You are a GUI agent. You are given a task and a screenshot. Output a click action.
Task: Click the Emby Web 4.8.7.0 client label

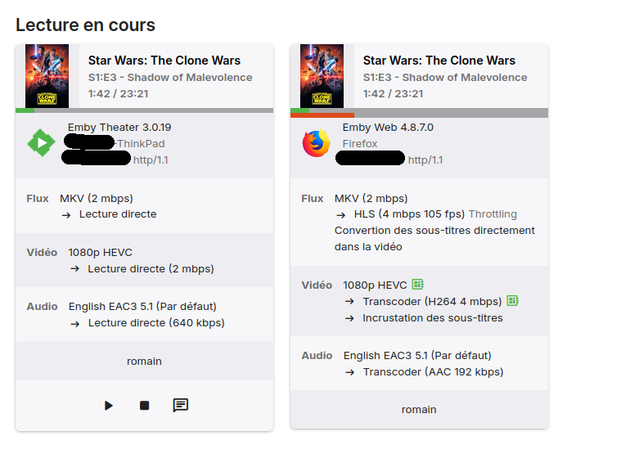click(x=388, y=128)
